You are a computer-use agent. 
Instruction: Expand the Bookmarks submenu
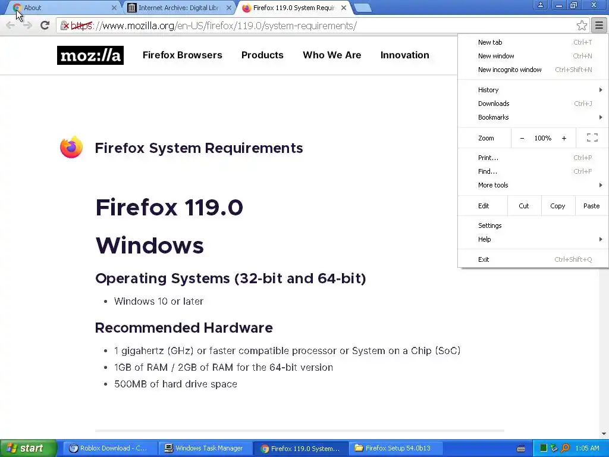[533, 117]
